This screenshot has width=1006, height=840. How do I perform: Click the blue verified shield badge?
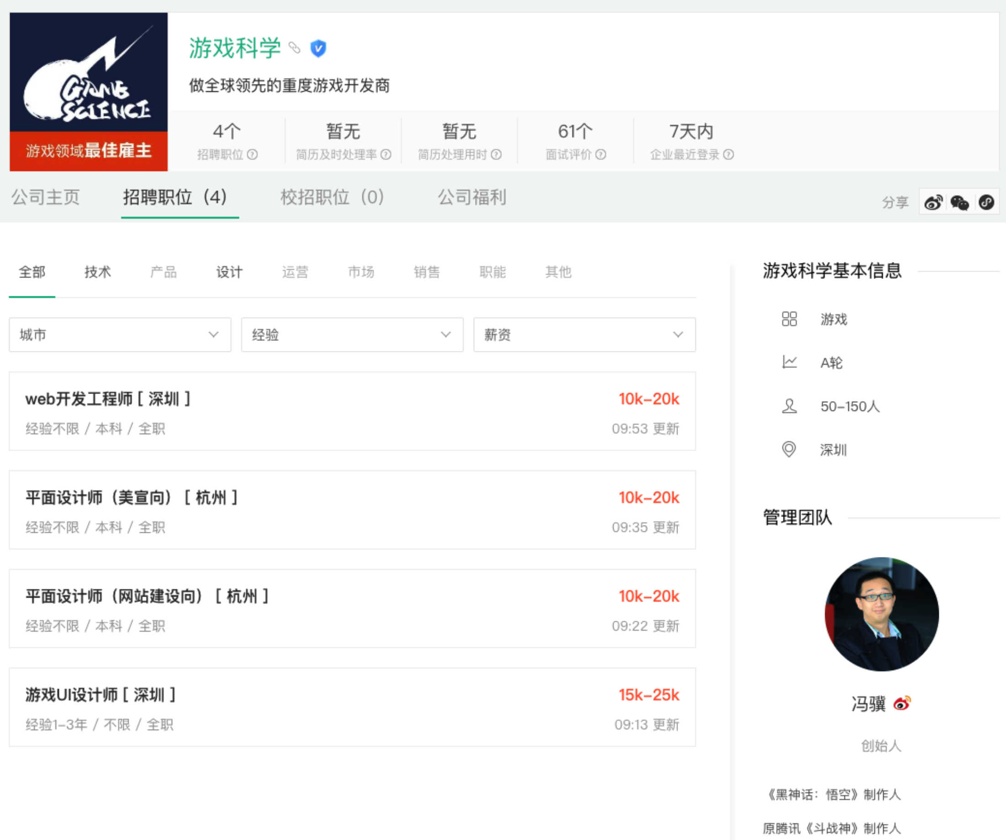(318, 48)
